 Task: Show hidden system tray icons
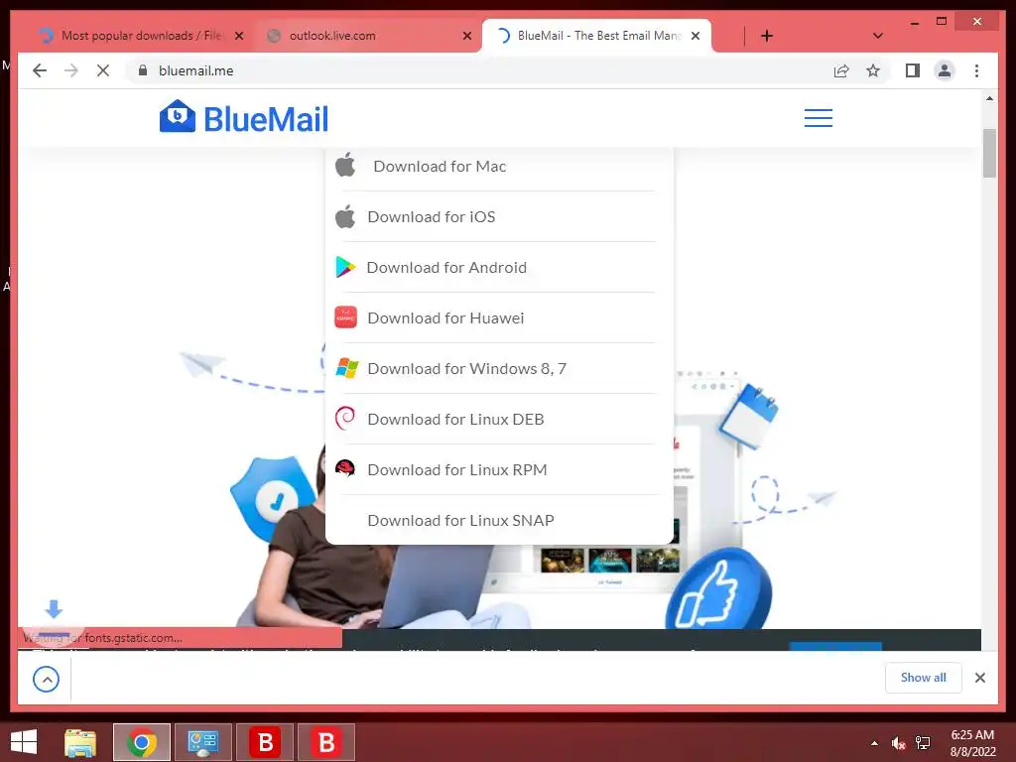click(x=875, y=743)
